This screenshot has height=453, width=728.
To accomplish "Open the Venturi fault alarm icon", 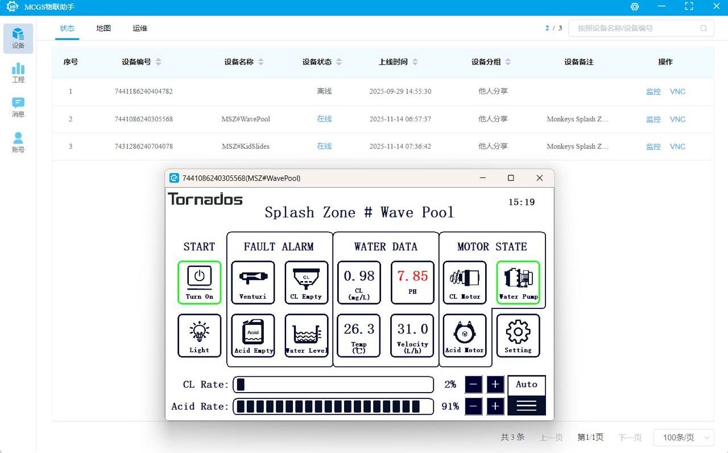I will click(253, 282).
